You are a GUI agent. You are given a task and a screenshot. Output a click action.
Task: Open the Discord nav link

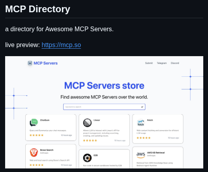175,63
